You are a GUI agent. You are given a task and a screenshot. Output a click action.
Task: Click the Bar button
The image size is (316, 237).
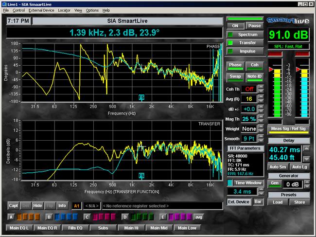258,202
